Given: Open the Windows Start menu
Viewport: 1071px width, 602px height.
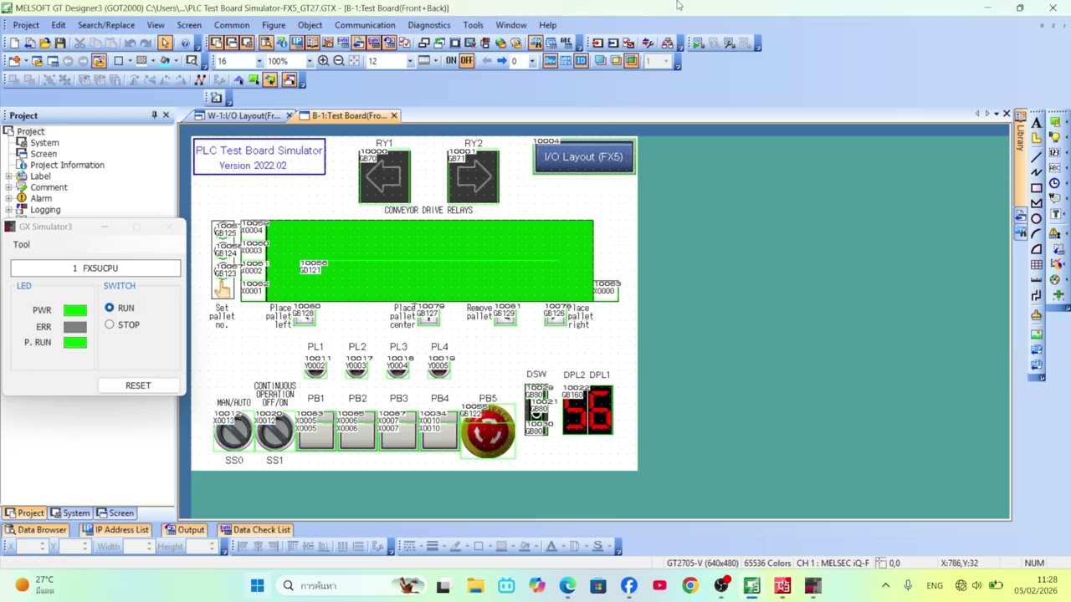Looking at the screenshot, I should click(257, 585).
